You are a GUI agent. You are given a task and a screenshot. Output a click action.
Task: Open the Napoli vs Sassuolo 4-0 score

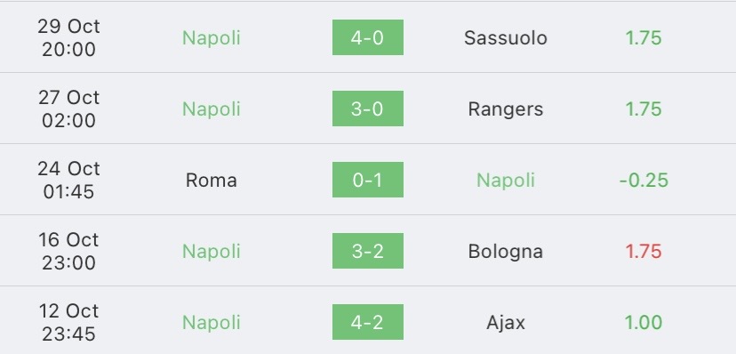point(367,37)
